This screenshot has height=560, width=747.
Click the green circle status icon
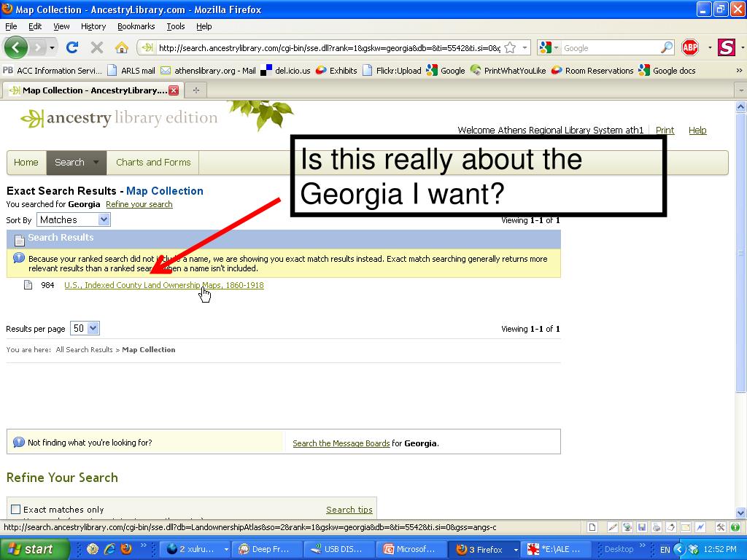(x=735, y=527)
